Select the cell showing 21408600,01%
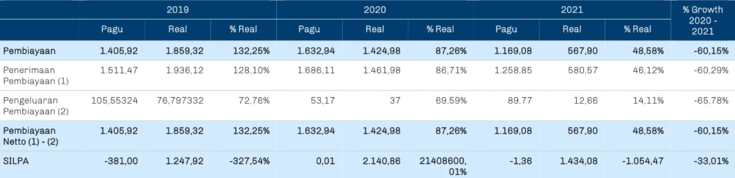This screenshot has height=178, width=735. (443, 166)
